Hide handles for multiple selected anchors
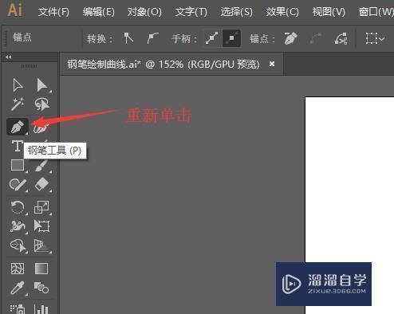 coord(231,39)
